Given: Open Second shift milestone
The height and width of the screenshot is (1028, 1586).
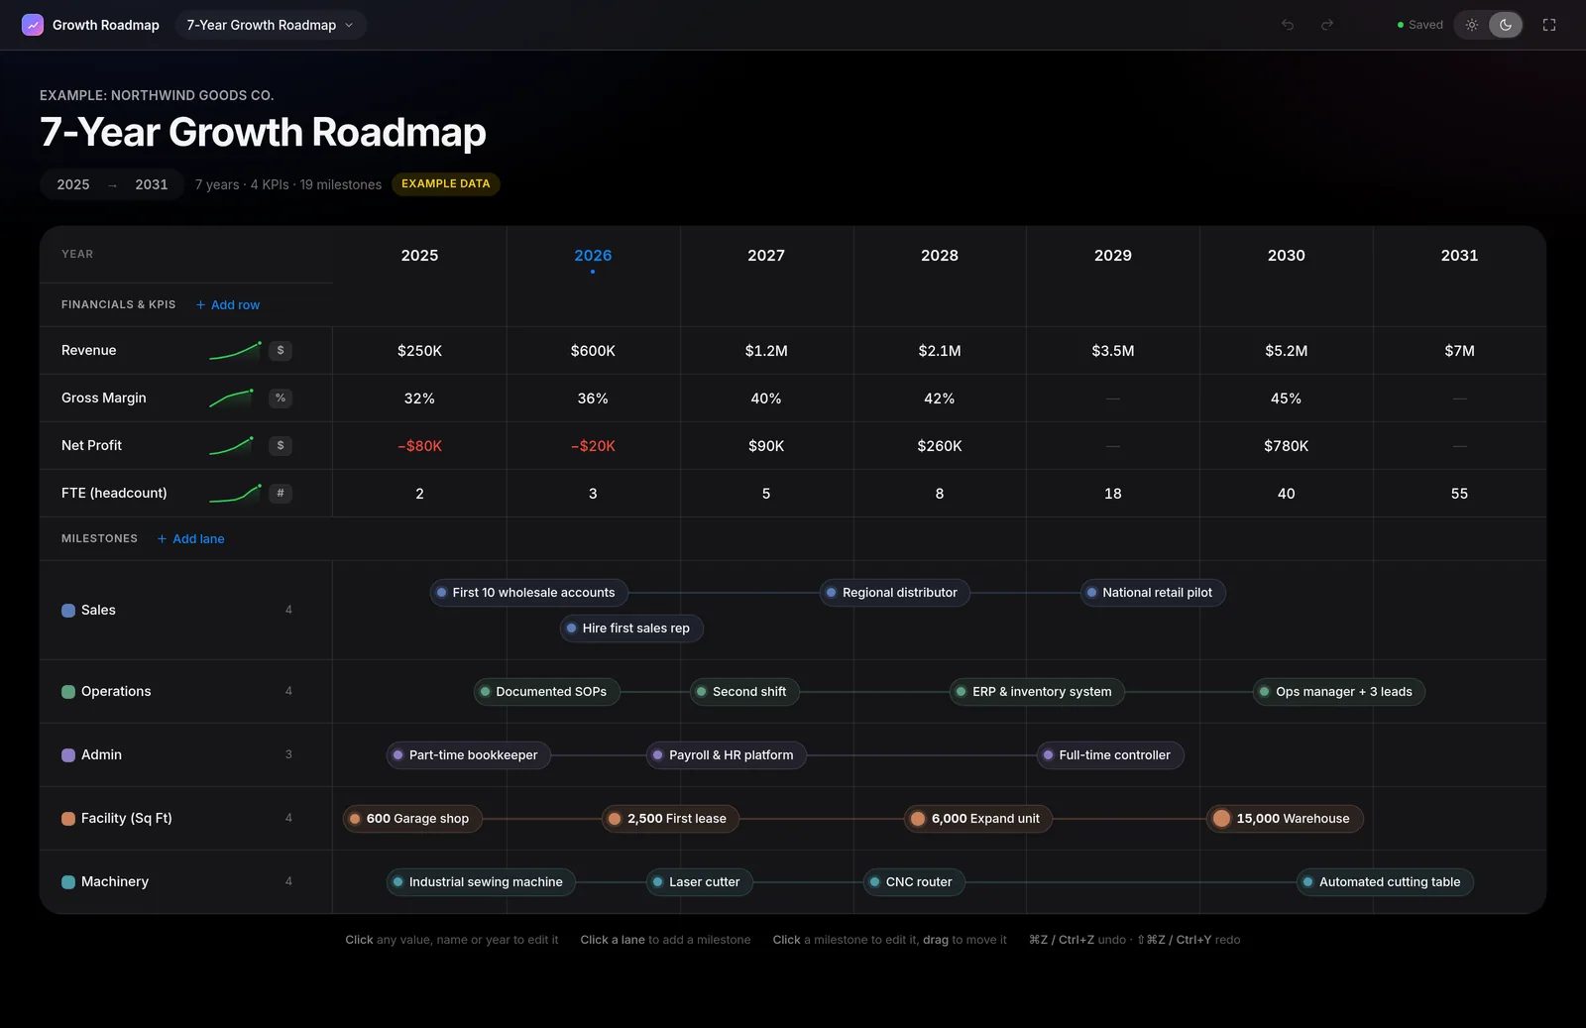Looking at the screenshot, I should click(x=744, y=692).
